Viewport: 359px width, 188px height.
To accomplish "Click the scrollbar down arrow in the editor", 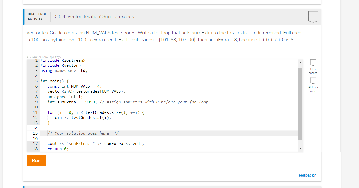I will (x=300, y=148).
